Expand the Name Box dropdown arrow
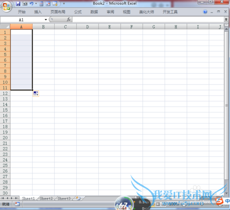The image size is (230, 210). point(46,20)
